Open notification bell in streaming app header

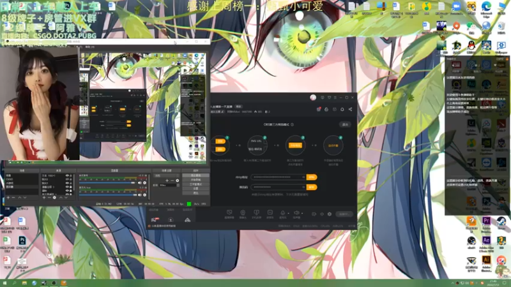(x=342, y=109)
